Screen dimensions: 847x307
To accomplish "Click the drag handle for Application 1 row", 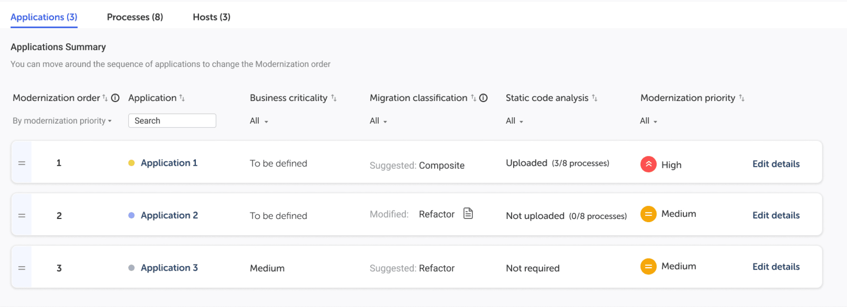I will click(x=22, y=163).
